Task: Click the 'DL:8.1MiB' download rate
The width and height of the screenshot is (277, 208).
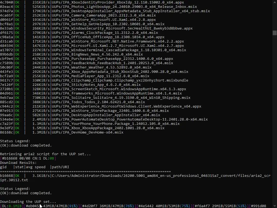Action: pyautogui.click(x=12, y=206)
